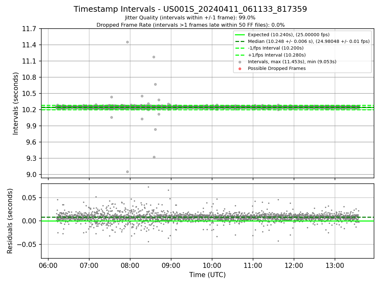Click the plot title 'Timestamp Intervals - US001S_20240411_061133_817359'
381x286 pixels.
(190, 9)
